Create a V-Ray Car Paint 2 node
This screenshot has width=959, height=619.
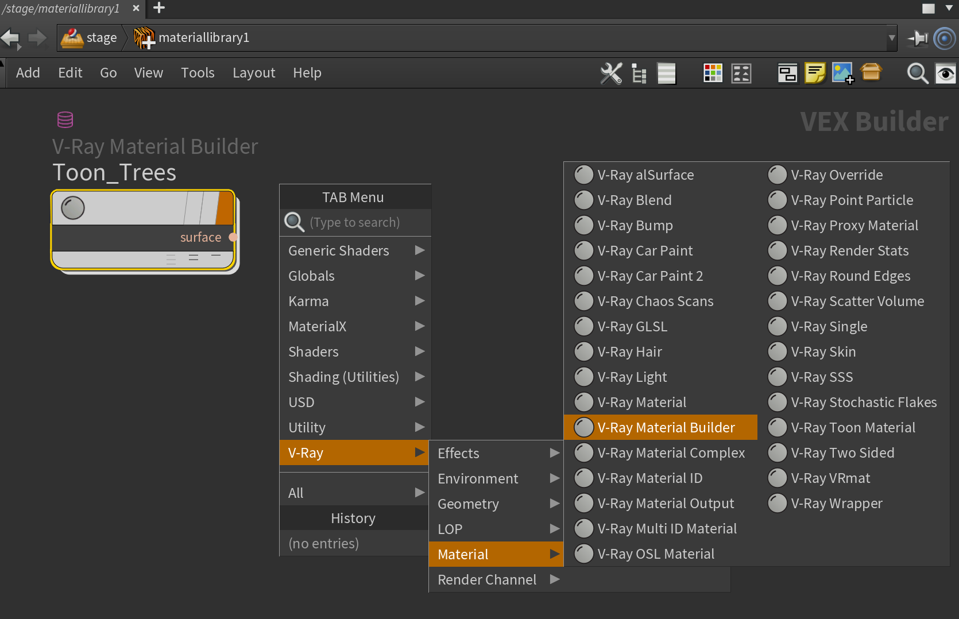click(x=660, y=276)
